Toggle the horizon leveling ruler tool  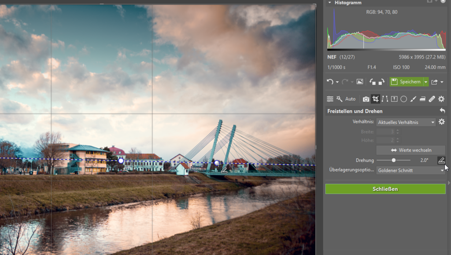tap(441, 160)
